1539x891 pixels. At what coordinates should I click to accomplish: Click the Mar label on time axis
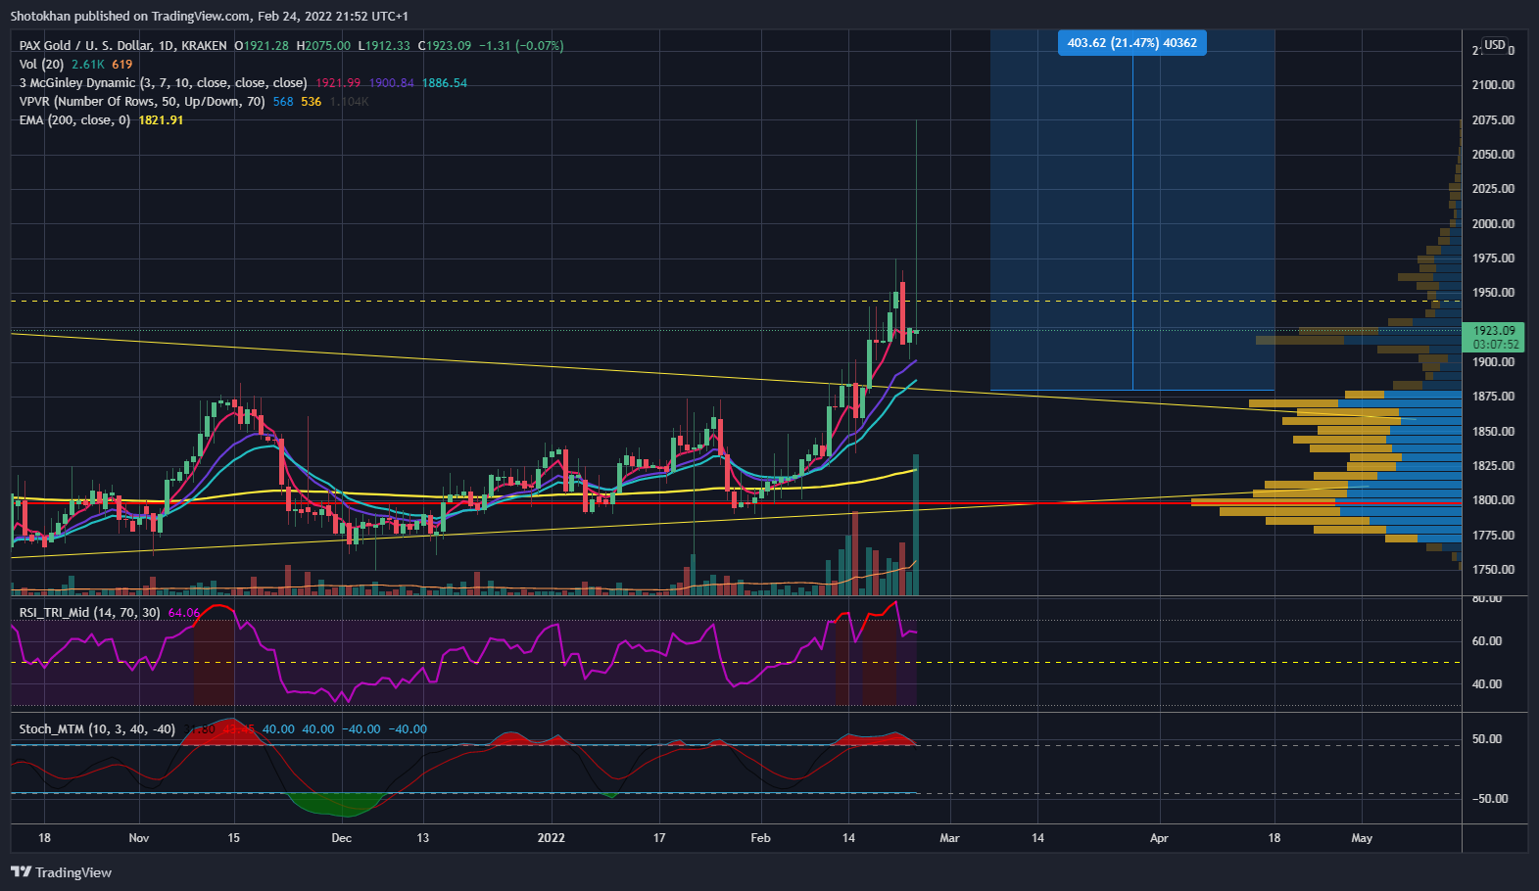pos(949,838)
